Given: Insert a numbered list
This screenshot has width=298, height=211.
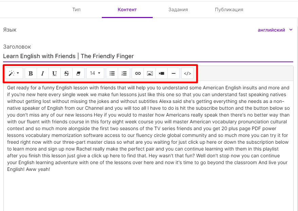Looking at the screenshot, I should tap(124, 73).
